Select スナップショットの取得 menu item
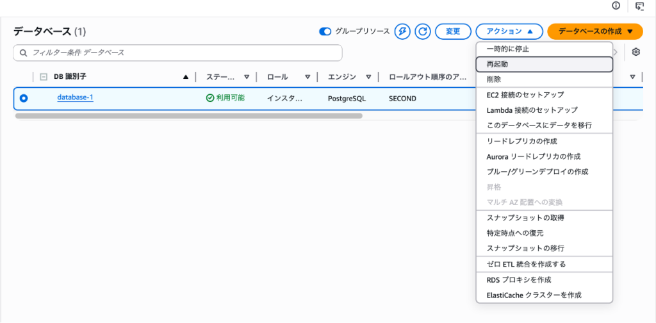 tap(545, 217)
